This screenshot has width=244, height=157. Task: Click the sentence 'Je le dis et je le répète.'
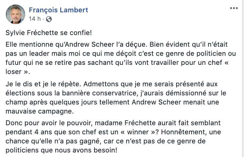tap(44, 84)
